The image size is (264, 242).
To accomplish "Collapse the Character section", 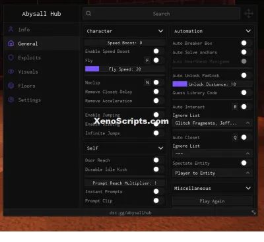I will coord(160,31).
